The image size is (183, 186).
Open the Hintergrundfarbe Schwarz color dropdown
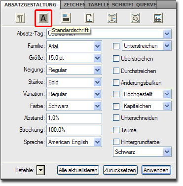167,152
